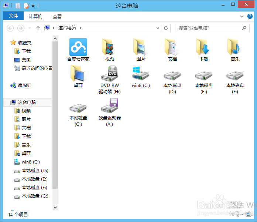The image size is (257, 222).
Task: Open the address bar history dropdown
Action: 158,28
